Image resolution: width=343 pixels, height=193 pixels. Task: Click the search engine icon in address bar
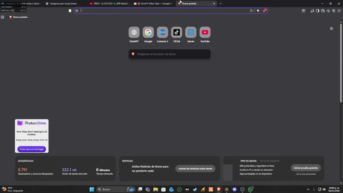coord(77,11)
